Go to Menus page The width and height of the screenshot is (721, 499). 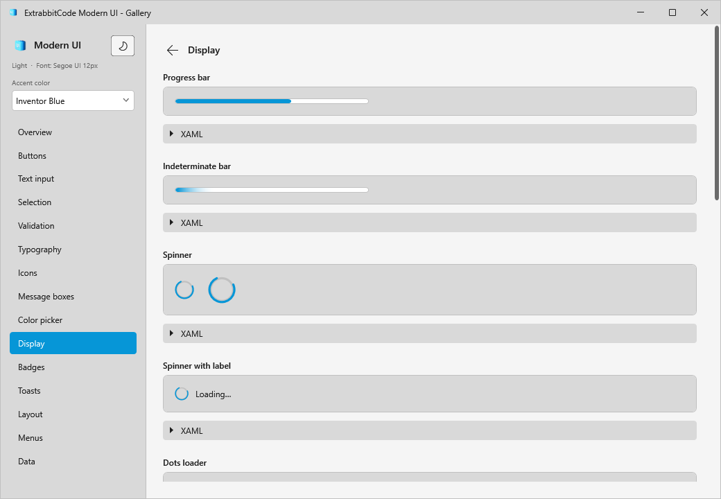[73, 438]
